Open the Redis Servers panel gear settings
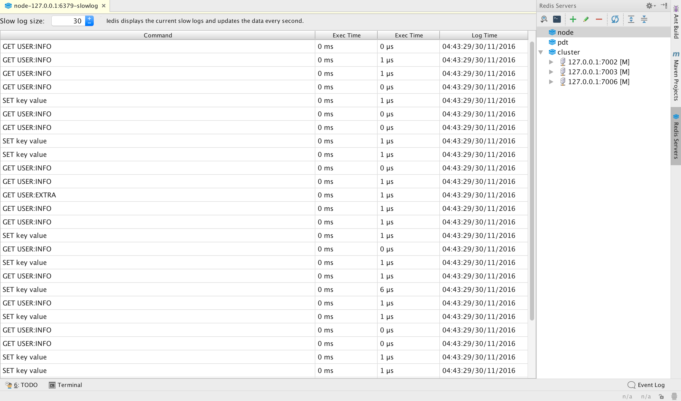The image size is (681, 401). tap(651, 6)
